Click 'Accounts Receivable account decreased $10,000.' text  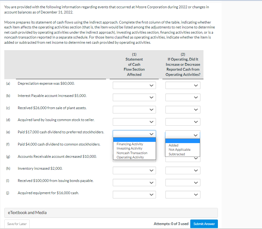point(57,157)
